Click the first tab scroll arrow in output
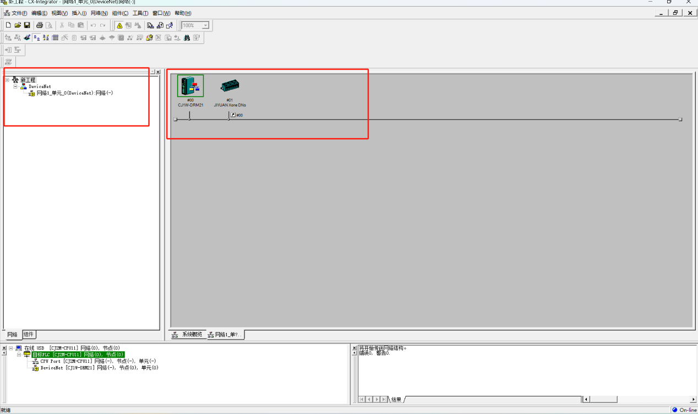The image size is (698, 414). click(x=362, y=399)
